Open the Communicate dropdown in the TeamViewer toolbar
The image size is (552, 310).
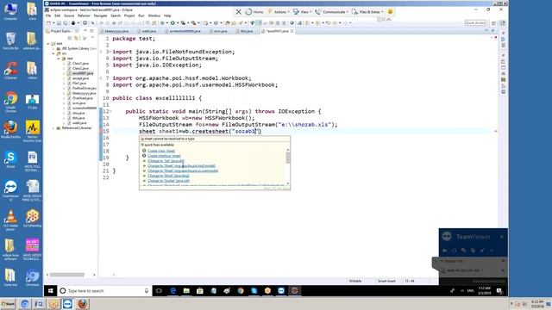(x=331, y=11)
